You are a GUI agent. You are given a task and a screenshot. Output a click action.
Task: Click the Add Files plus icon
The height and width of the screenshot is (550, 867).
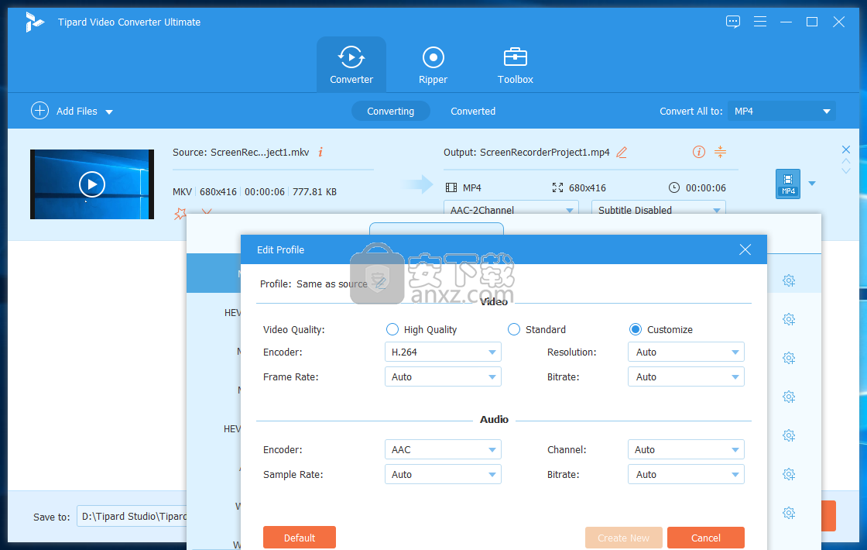pos(39,111)
